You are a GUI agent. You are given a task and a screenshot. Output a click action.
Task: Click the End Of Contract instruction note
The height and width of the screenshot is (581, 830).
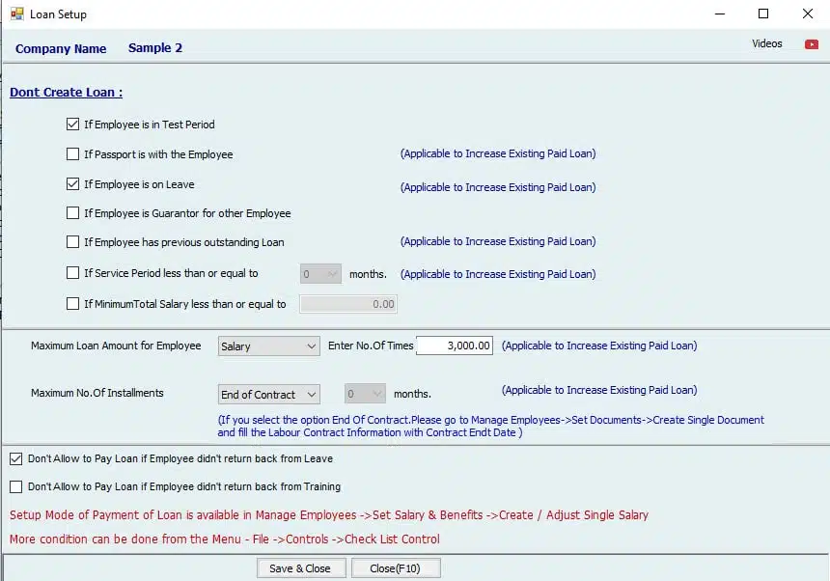point(490,426)
